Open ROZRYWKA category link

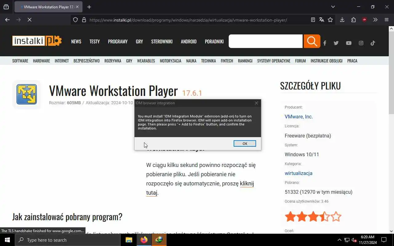pos(113,61)
